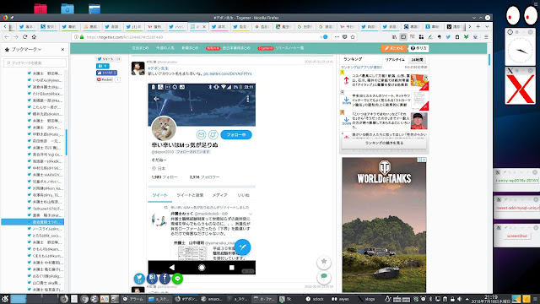This screenshot has width=540, height=304.
Task: Open the list all tabs dropdown
Action: pyautogui.click(x=487, y=26)
